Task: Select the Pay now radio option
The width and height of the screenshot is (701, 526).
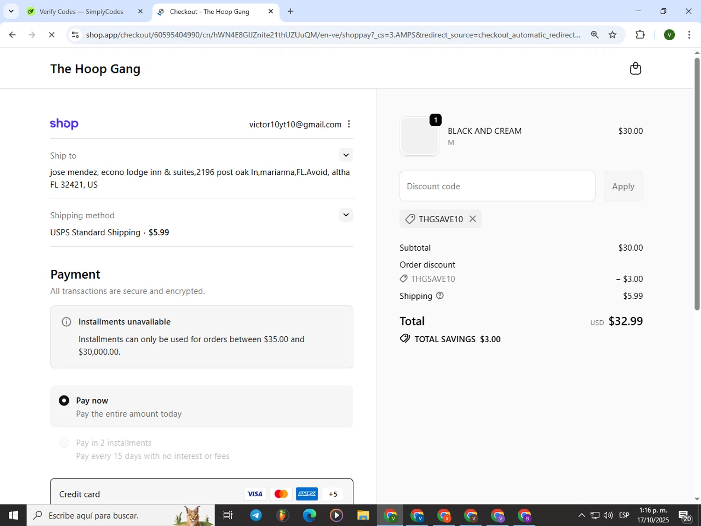Action: 64,401
